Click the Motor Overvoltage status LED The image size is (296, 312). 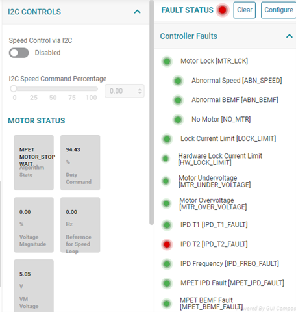point(166,203)
